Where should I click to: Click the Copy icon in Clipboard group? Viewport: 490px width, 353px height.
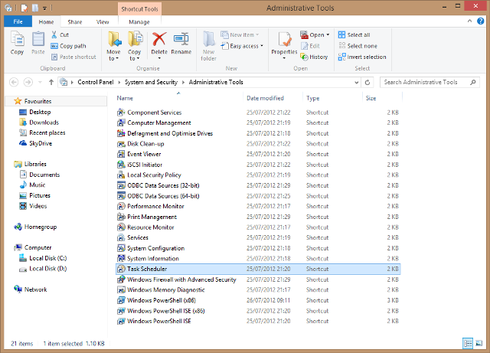(x=17, y=39)
